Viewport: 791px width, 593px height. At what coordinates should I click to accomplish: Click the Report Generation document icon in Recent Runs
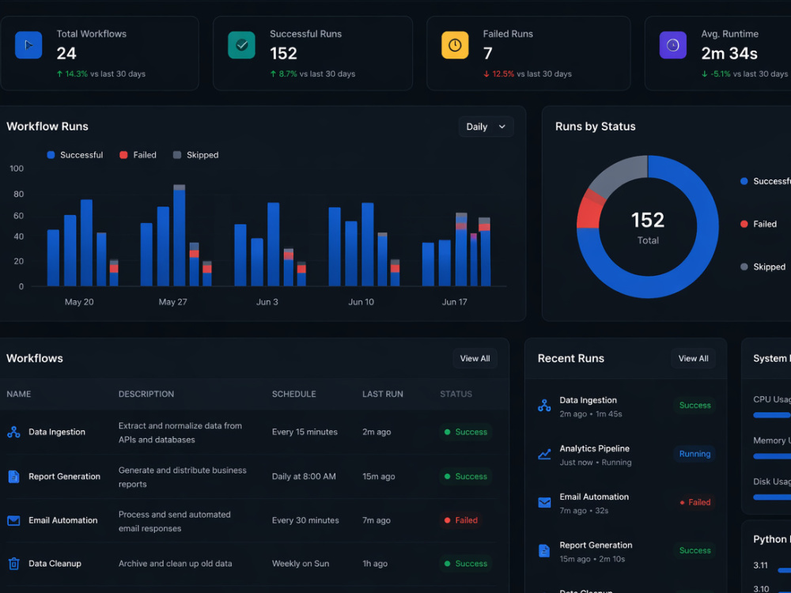pyautogui.click(x=544, y=550)
